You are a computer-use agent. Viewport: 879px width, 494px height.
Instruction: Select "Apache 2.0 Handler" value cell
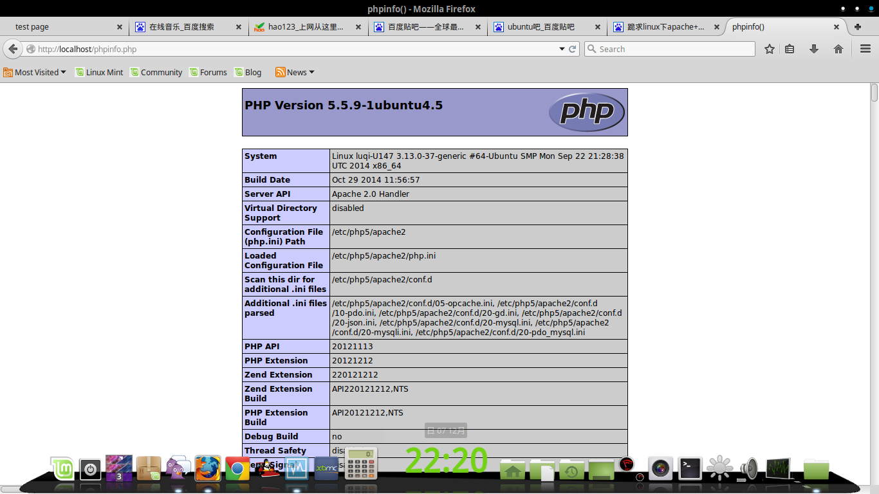pyautogui.click(x=478, y=194)
